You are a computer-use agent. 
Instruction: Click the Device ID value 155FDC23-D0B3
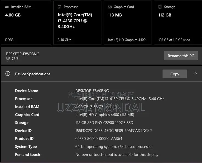point(113,131)
